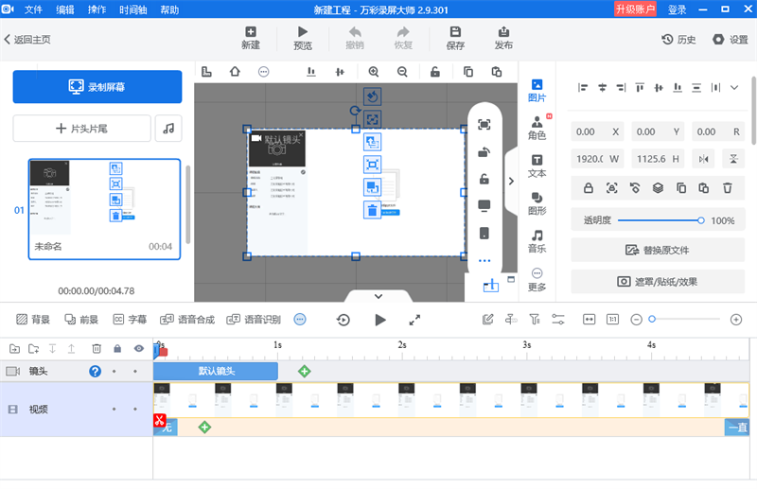
Task: Click the 发布 icon
Action: (503, 38)
